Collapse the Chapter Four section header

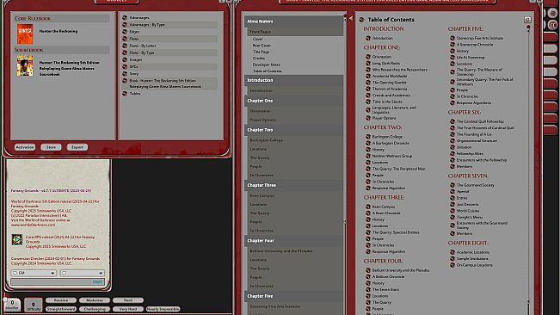click(x=293, y=241)
